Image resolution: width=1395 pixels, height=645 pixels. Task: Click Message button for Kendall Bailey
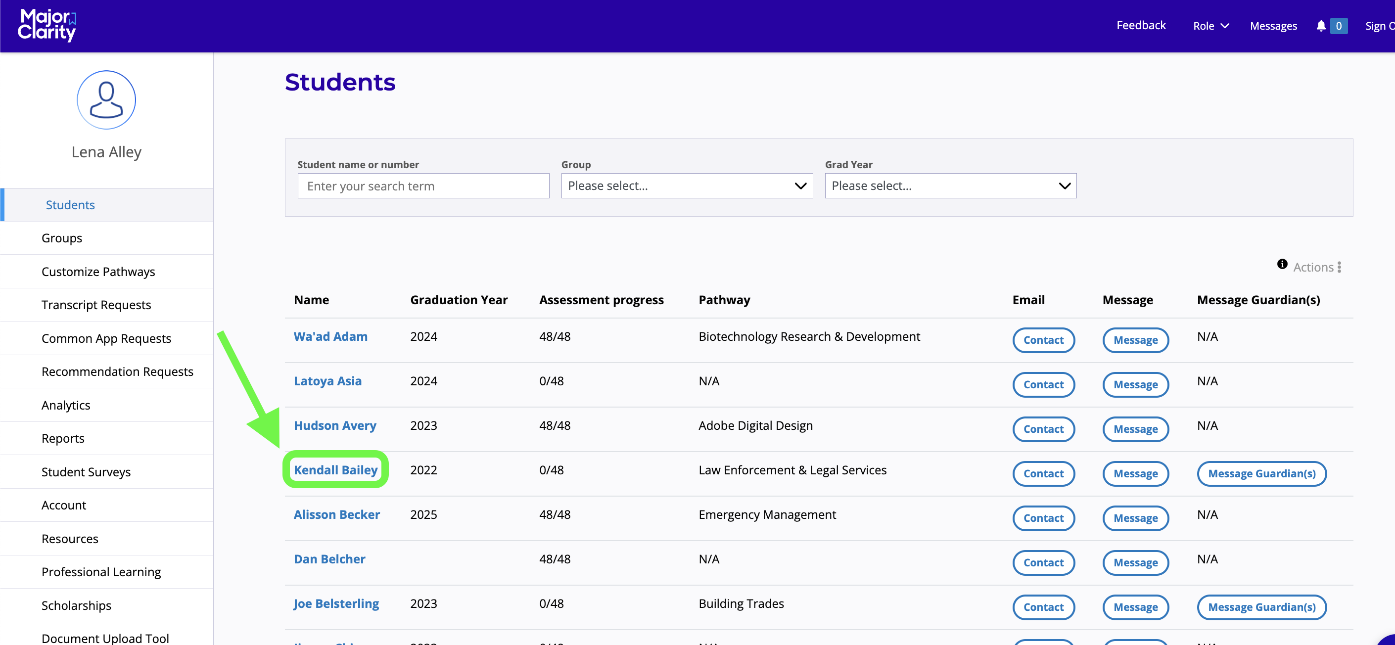[1136, 473]
